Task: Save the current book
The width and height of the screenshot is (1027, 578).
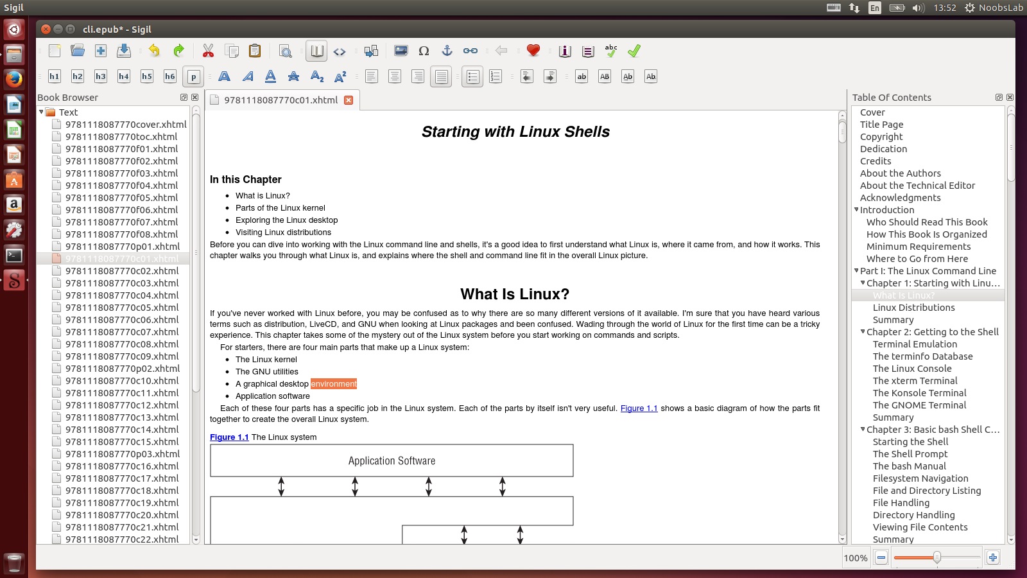Action: [124, 51]
